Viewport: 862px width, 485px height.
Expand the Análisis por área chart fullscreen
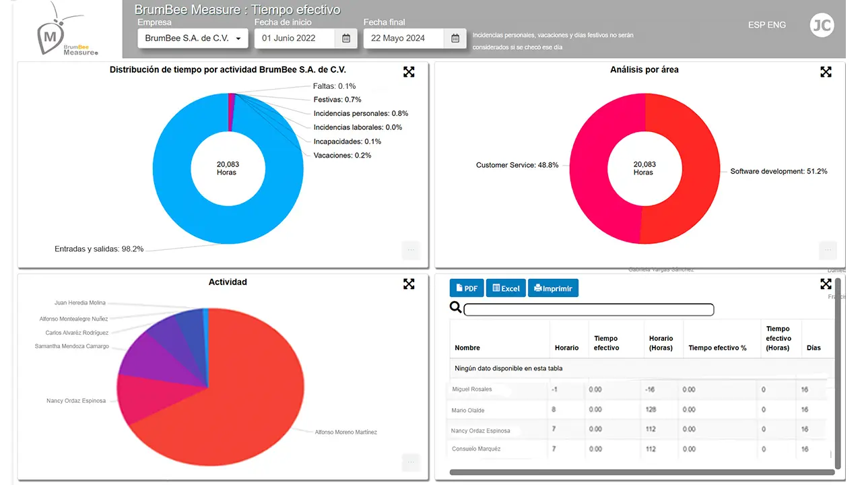tap(826, 72)
